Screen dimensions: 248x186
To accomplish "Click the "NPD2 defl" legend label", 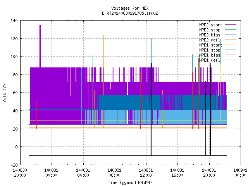I will tap(210, 40).
